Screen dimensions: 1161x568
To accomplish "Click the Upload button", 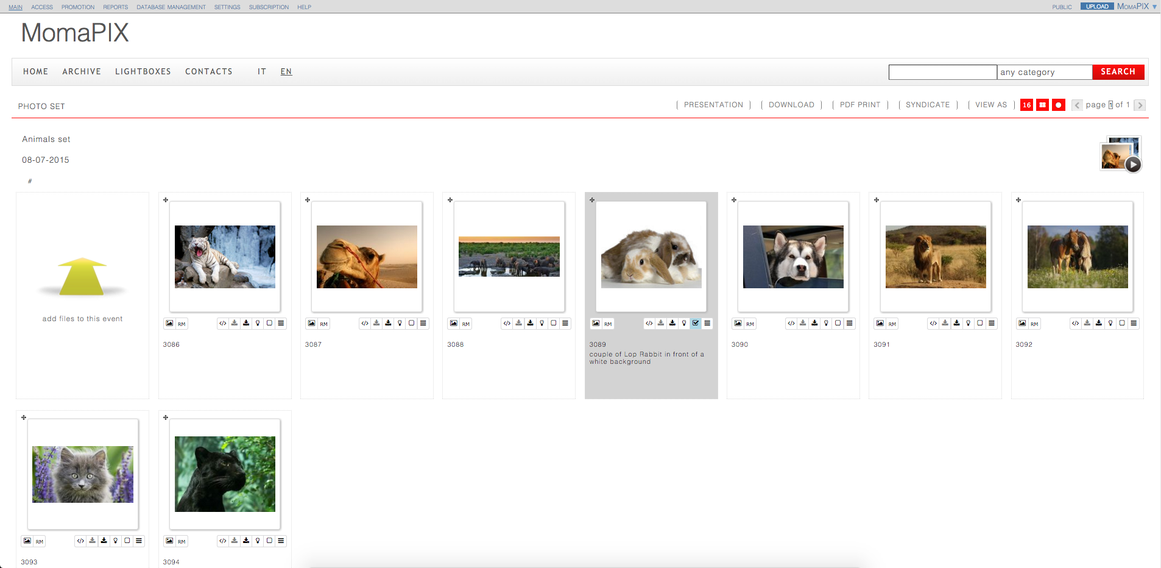I will coord(1097,7).
